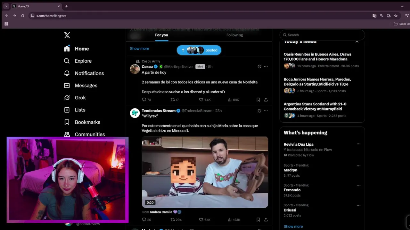Viewport: 410px width, 230px height.
Task: Click Grok icon on Coscu's post
Action: (259, 66)
